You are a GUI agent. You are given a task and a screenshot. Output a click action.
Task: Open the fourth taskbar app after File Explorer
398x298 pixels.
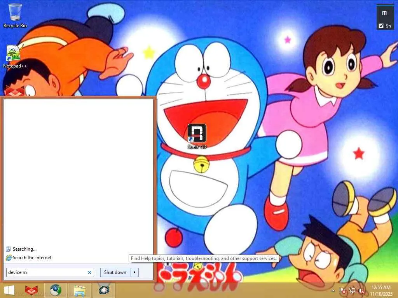(x=103, y=290)
